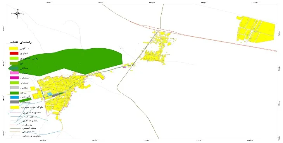This screenshot has height=143, width=283.
Task: Click the small magenta industrial parcel near the junction
Action: tap(124, 67)
